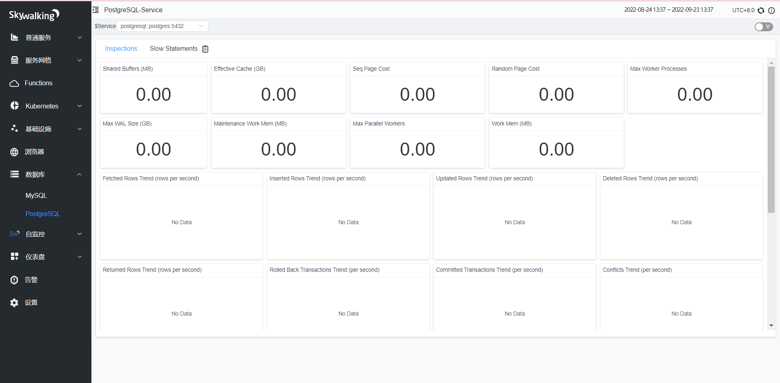Click the Max WAL Size (GB) card title
Viewport: 780px width, 383px height.
click(127, 123)
